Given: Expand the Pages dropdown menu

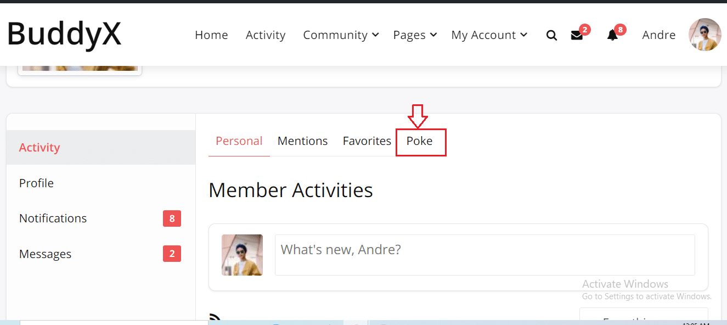Looking at the screenshot, I should (410, 35).
